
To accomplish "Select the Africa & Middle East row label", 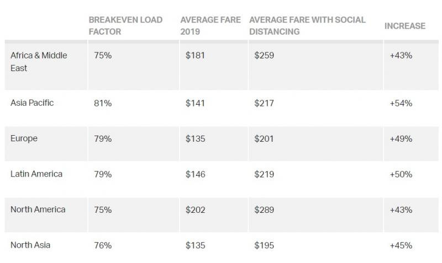I will point(39,62).
